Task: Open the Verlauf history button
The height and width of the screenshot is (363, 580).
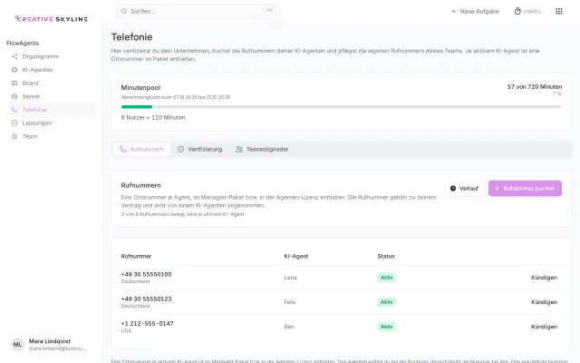Action: point(465,189)
